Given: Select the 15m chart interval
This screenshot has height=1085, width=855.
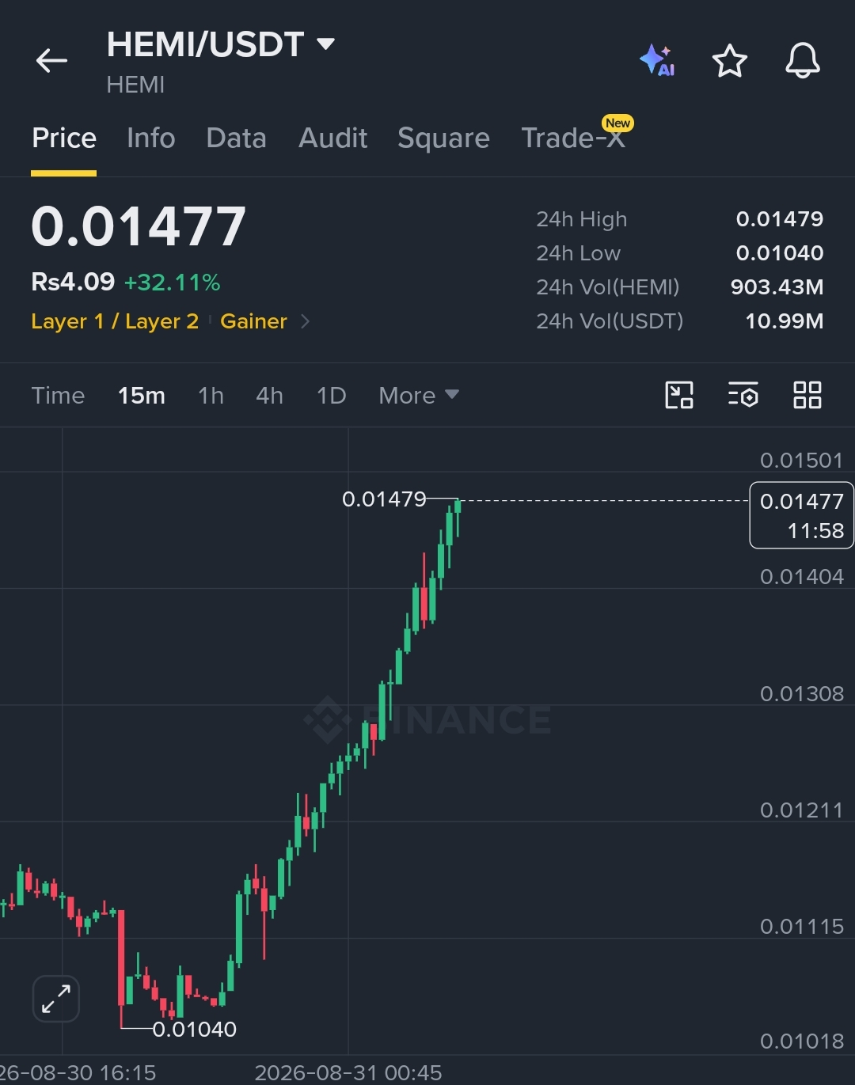Looking at the screenshot, I should click(x=142, y=395).
